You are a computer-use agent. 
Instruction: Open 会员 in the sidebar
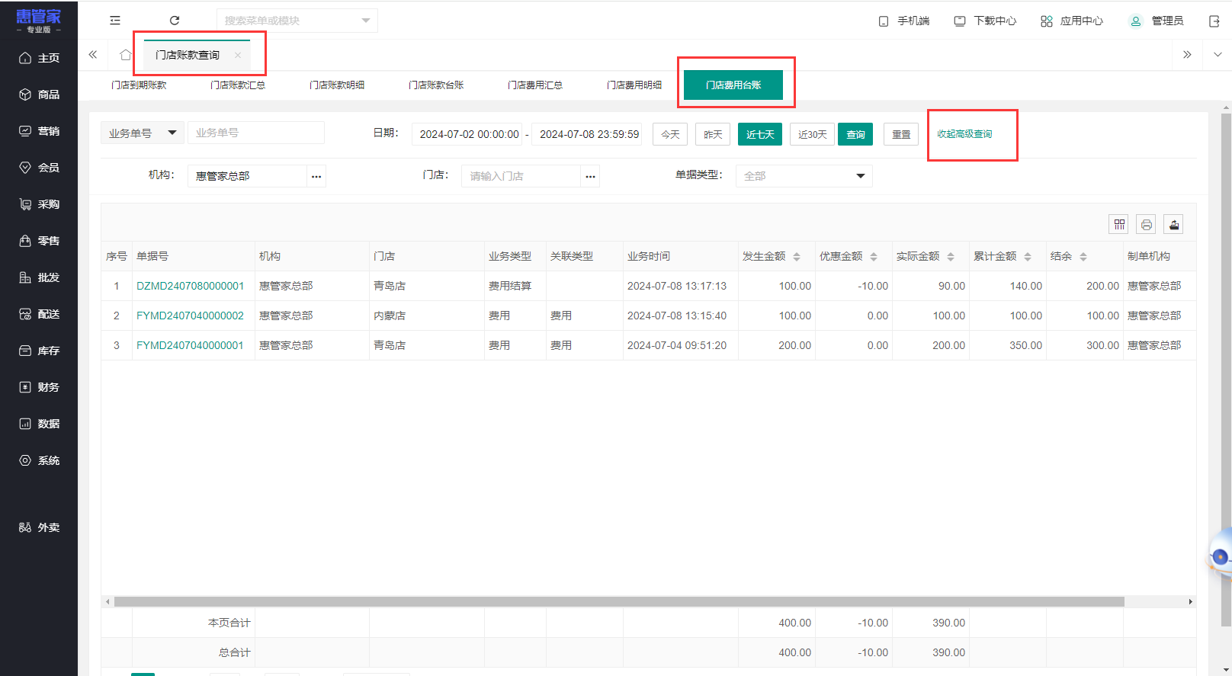[39, 168]
